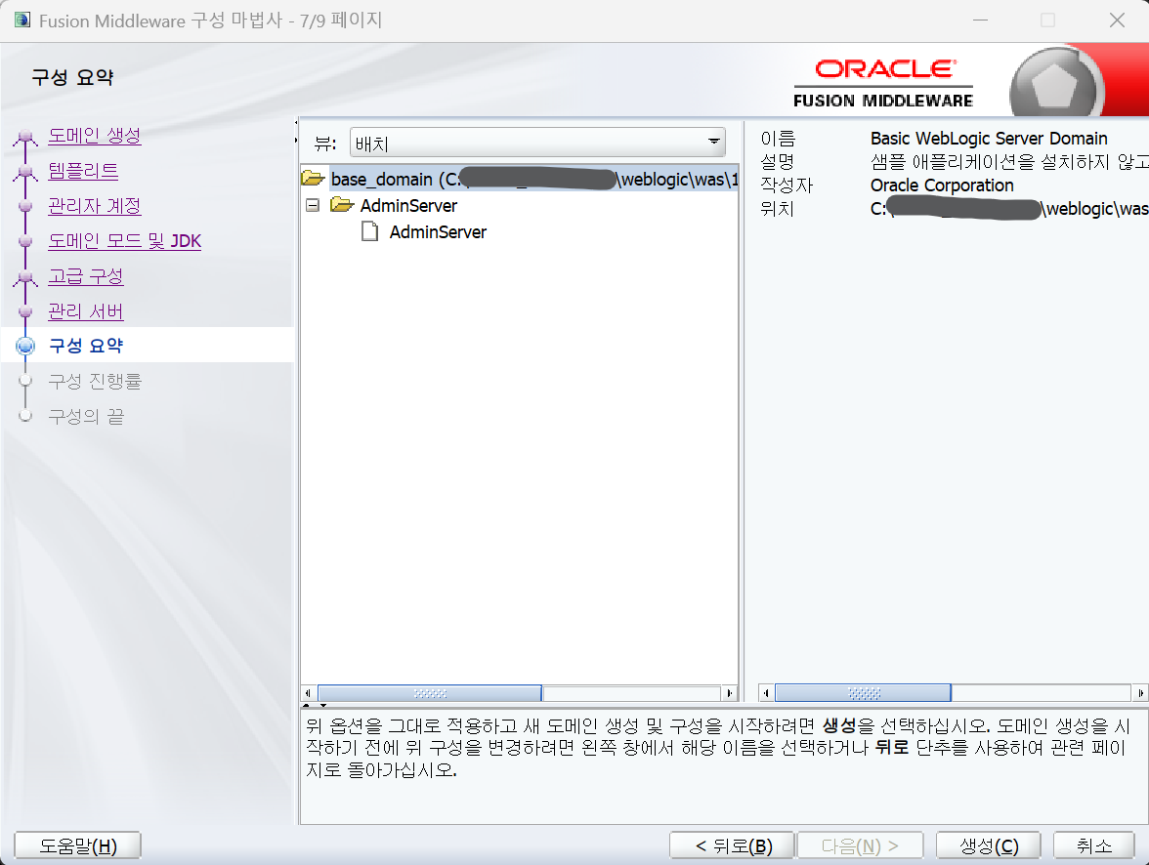Open the 관리자 계정 step link
The width and height of the screenshot is (1149, 865).
[95, 206]
